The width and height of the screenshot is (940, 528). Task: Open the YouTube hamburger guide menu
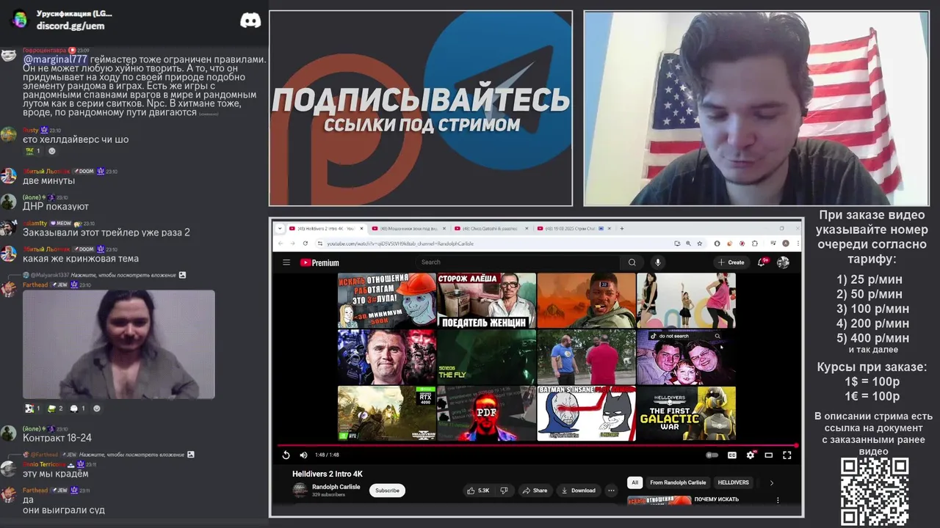click(286, 263)
